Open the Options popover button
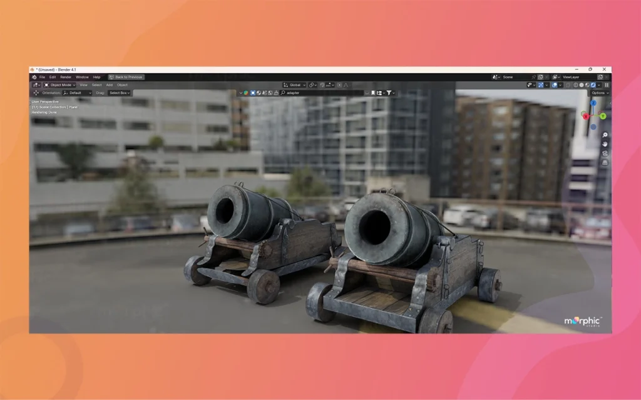Screen dimensions: 641x400 point(599,93)
